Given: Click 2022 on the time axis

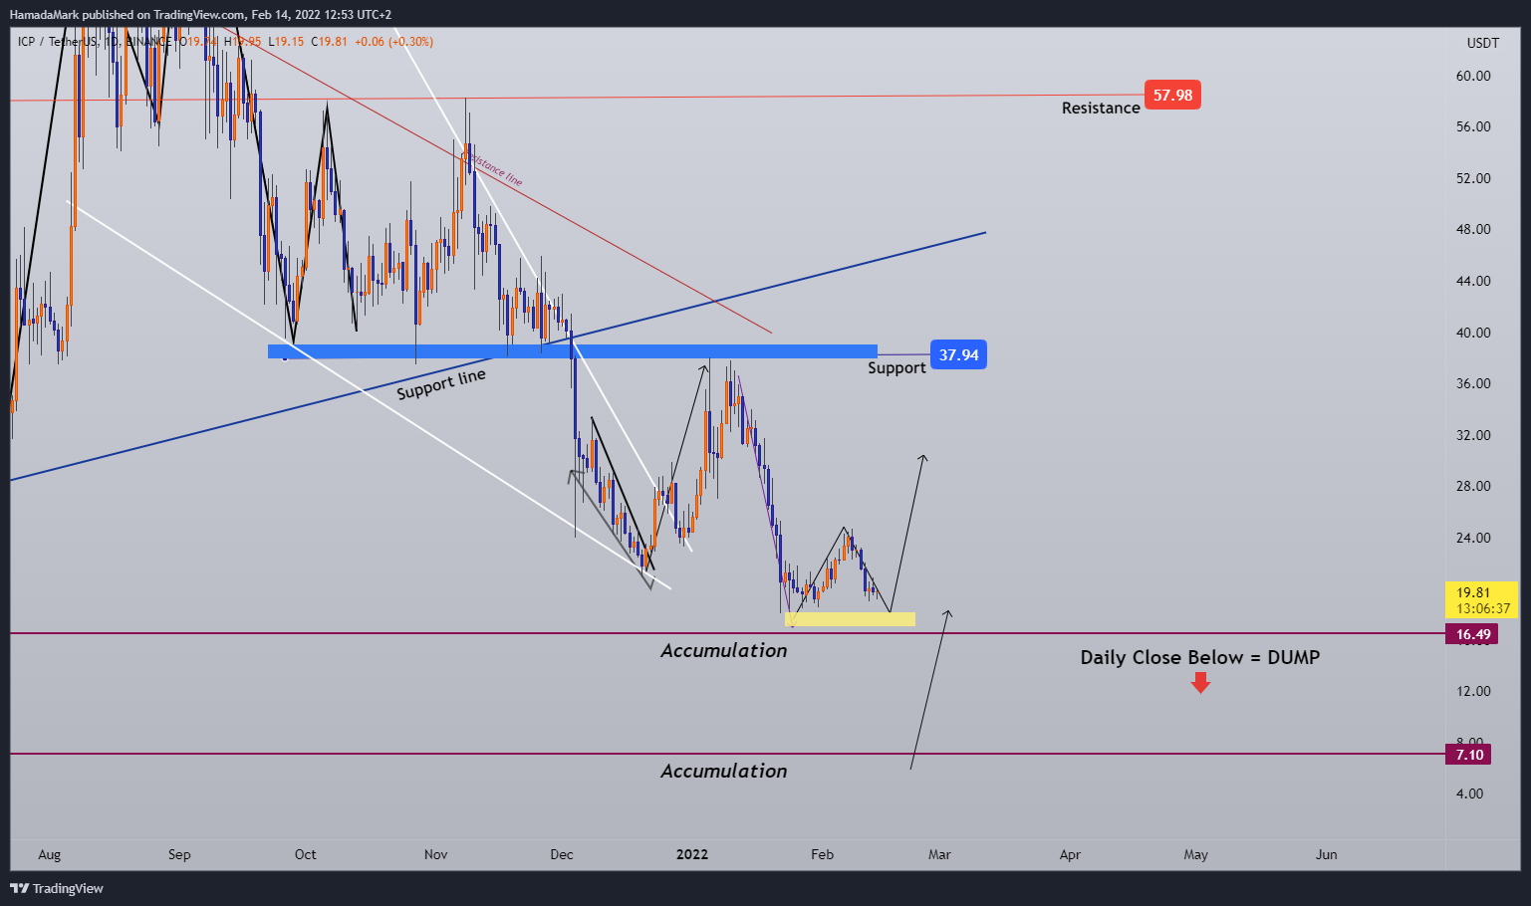Looking at the screenshot, I should (x=692, y=854).
